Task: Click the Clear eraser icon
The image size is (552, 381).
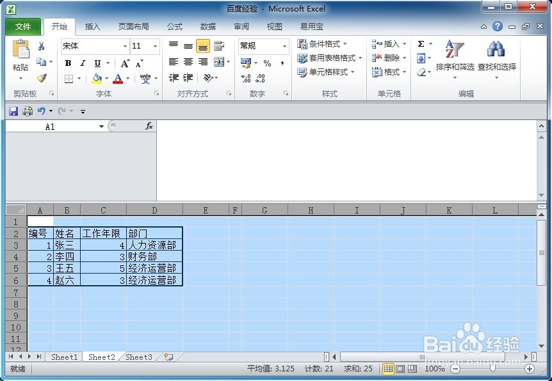Action: point(421,72)
